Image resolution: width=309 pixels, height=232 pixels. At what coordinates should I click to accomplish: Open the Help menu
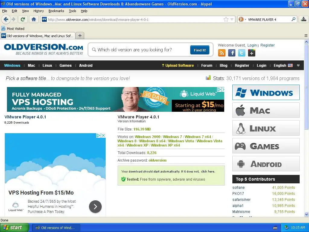click(x=84, y=11)
